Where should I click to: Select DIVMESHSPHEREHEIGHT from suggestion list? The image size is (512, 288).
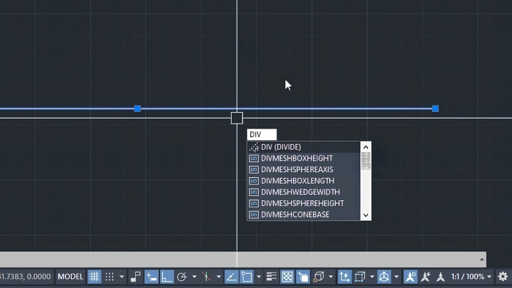(x=303, y=204)
